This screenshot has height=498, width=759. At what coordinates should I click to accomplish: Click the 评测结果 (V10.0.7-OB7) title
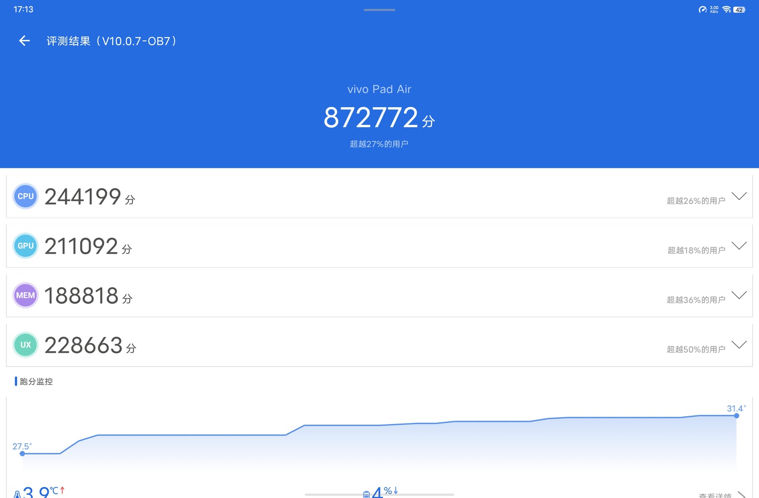pyautogui.click(x=112, y=41)
